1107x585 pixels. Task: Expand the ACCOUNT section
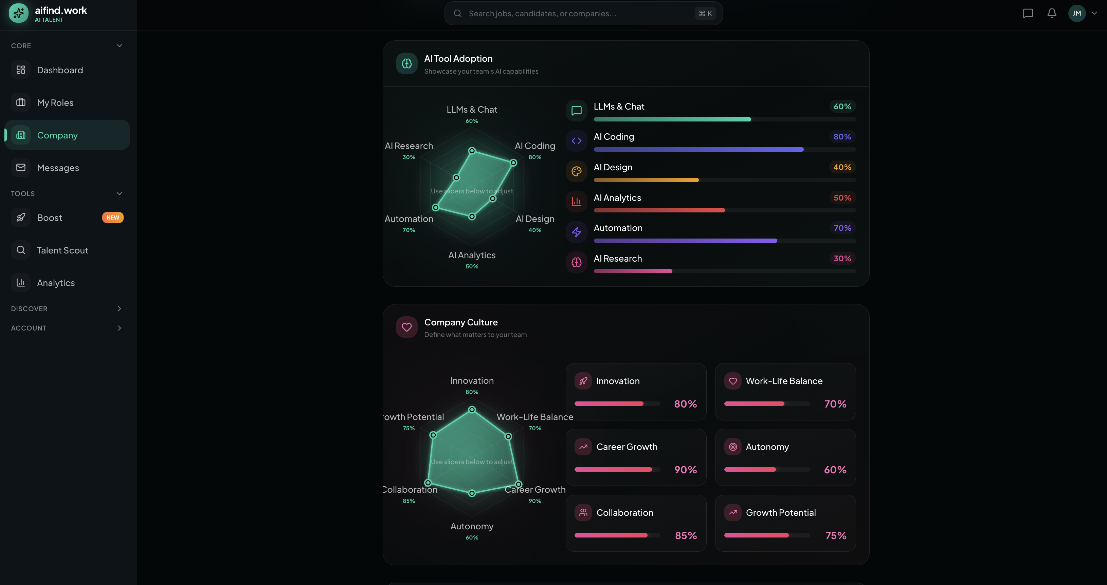(119, 328)
